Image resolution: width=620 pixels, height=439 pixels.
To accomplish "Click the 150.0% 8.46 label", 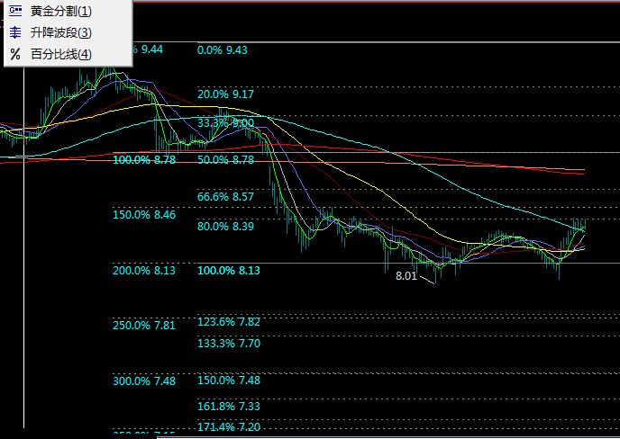I will click(144, 215).
